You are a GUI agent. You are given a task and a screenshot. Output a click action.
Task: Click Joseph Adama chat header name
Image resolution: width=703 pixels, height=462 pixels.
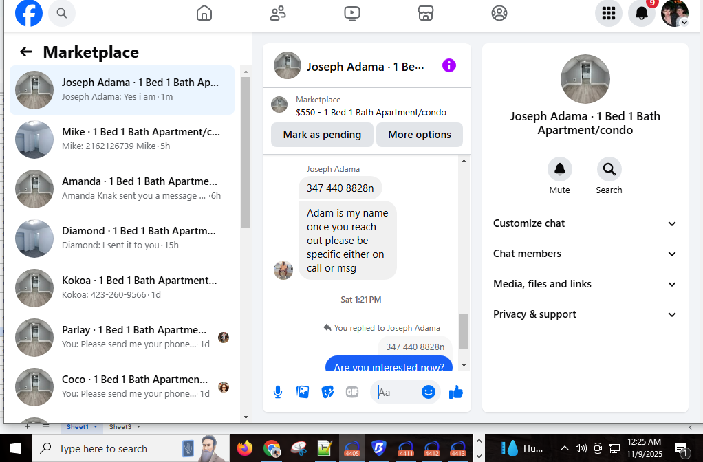(365, 67)
